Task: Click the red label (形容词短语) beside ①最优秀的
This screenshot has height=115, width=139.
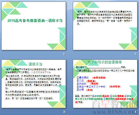Action: point(99,78)
